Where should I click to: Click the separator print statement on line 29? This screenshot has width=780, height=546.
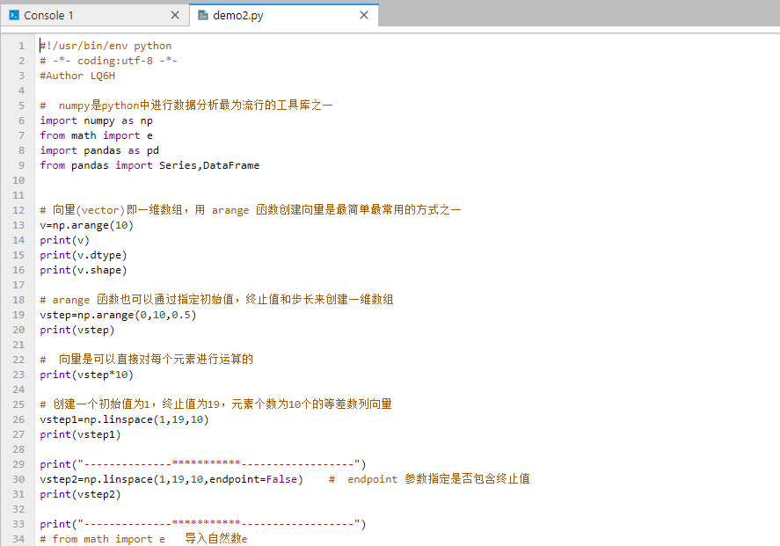(x=203, y=464)
